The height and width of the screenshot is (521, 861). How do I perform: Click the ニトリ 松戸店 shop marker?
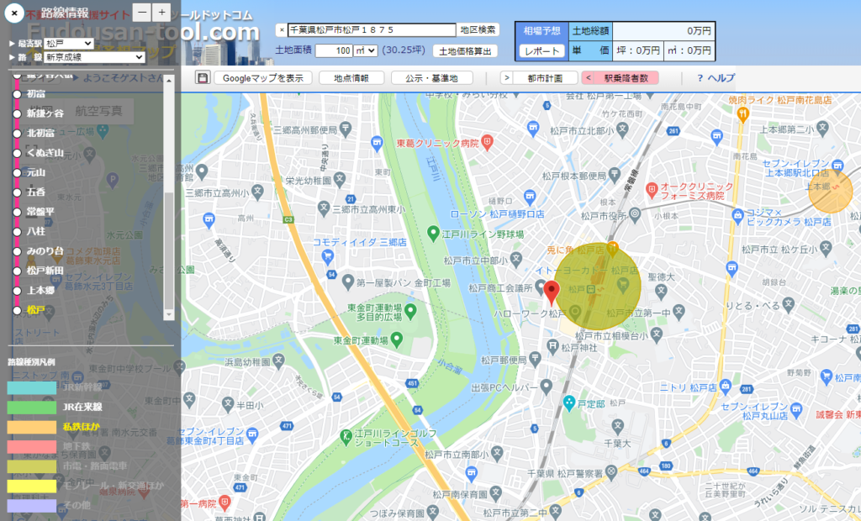tap(726, 386)
